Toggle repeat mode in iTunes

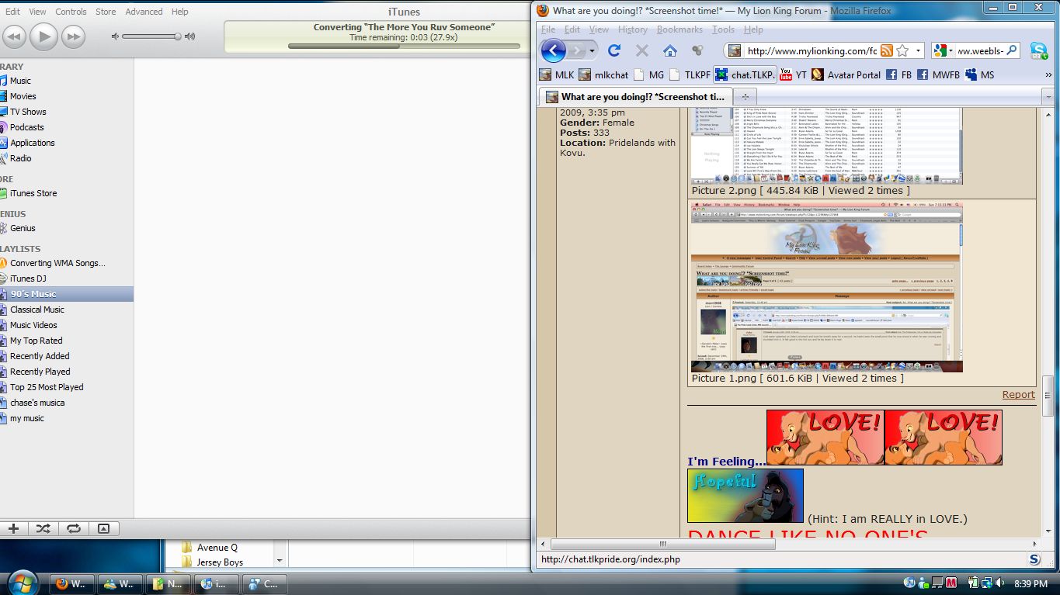(x=74, y=528)
